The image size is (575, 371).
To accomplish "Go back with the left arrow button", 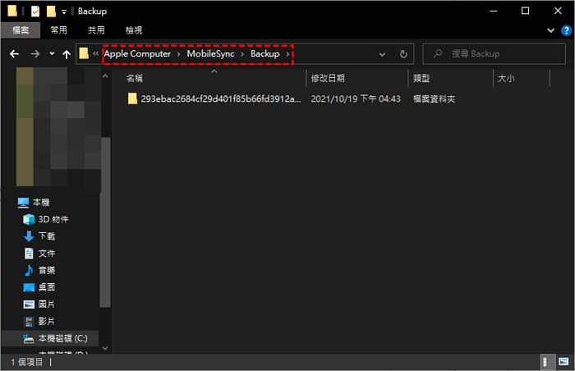I will (x=14, y=54).
